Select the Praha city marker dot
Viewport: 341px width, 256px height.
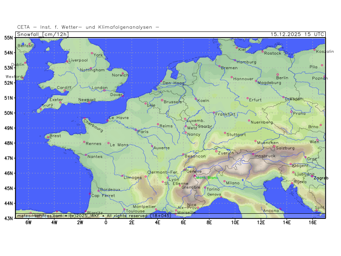292,112
